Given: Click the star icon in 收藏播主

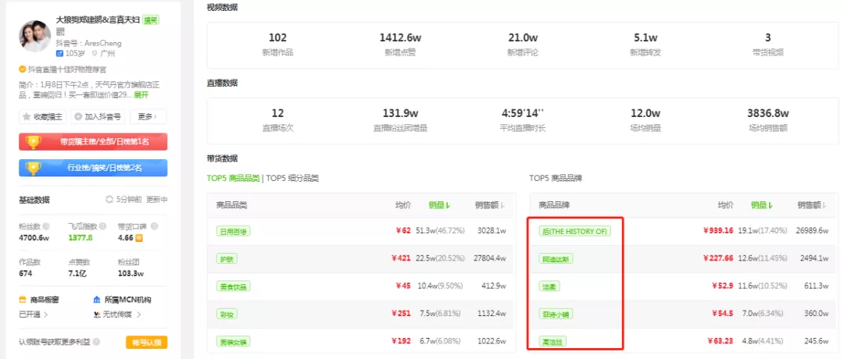Looking at the screenshot, I should 27,117.
